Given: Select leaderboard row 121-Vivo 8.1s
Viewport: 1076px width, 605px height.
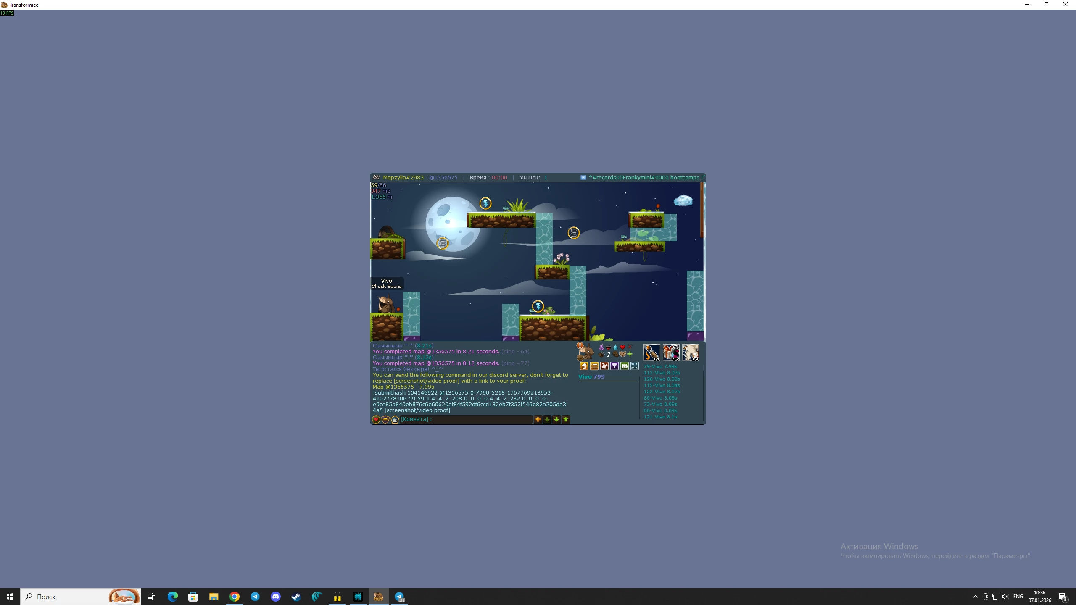Looking at the screenshot, I should pos(660,417).
